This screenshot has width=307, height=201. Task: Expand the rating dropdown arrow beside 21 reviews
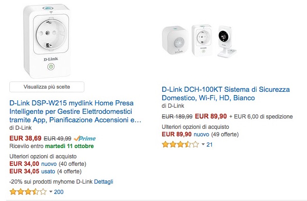[x=203, y=145]
